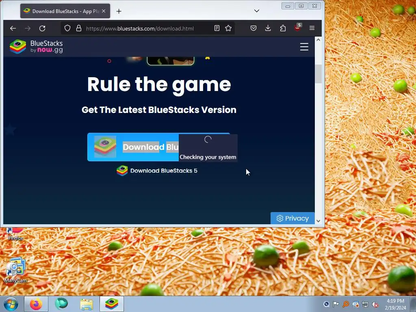Go back to the previous page
This screenshot has height=312, width=416.
tap(13, 28)
